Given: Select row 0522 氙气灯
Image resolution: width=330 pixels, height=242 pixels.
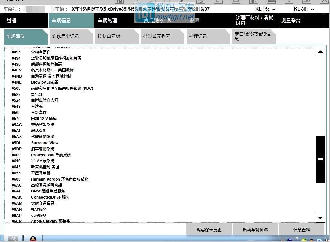Looking at the screenshot, I should tap(27, 94).
